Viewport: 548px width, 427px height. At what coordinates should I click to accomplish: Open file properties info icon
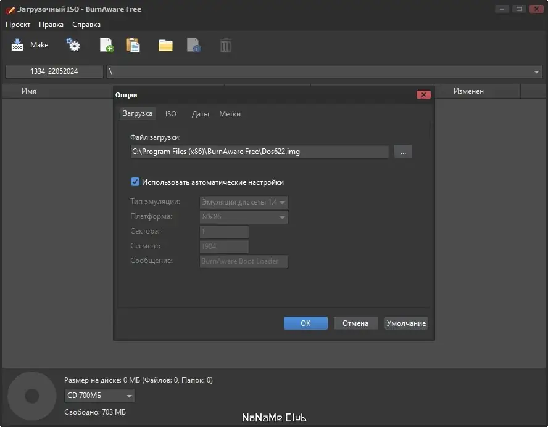pyautogui.click(x=194, y=45)
